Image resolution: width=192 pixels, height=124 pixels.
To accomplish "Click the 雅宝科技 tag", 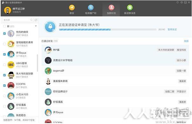I will [x=181, y=50].
